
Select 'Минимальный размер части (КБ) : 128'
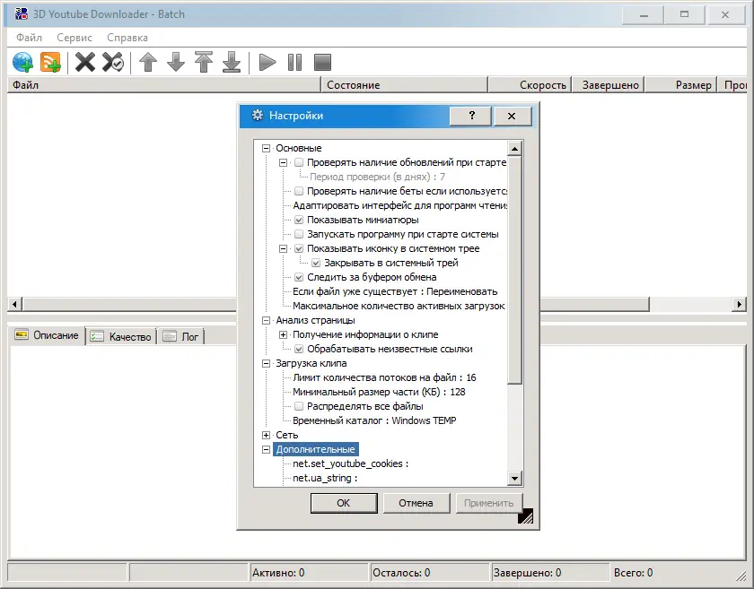pos(379,392)
